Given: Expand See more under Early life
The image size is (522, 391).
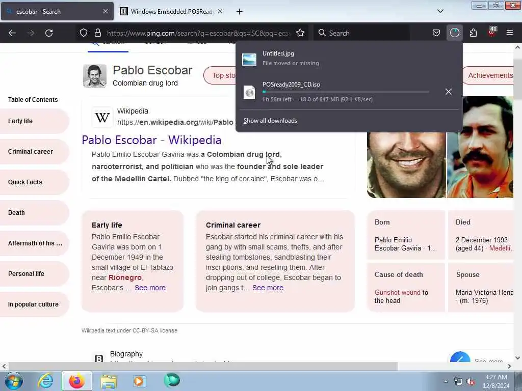Looking at the screenshot, I should point(150,288).
